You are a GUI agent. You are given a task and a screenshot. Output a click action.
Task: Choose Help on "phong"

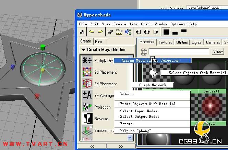click(x=152, y=131)
